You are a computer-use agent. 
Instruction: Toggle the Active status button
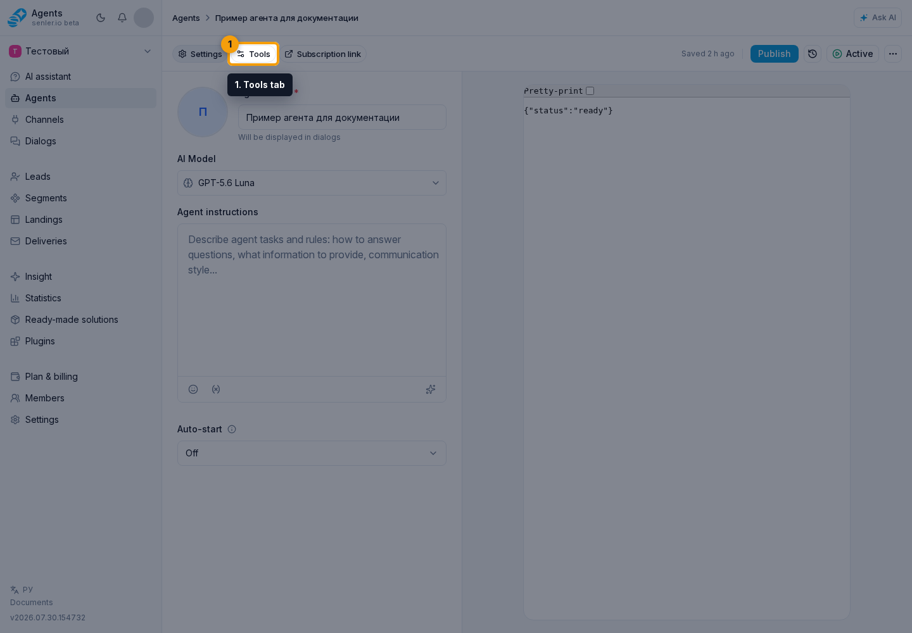click(x=852, y=54)
